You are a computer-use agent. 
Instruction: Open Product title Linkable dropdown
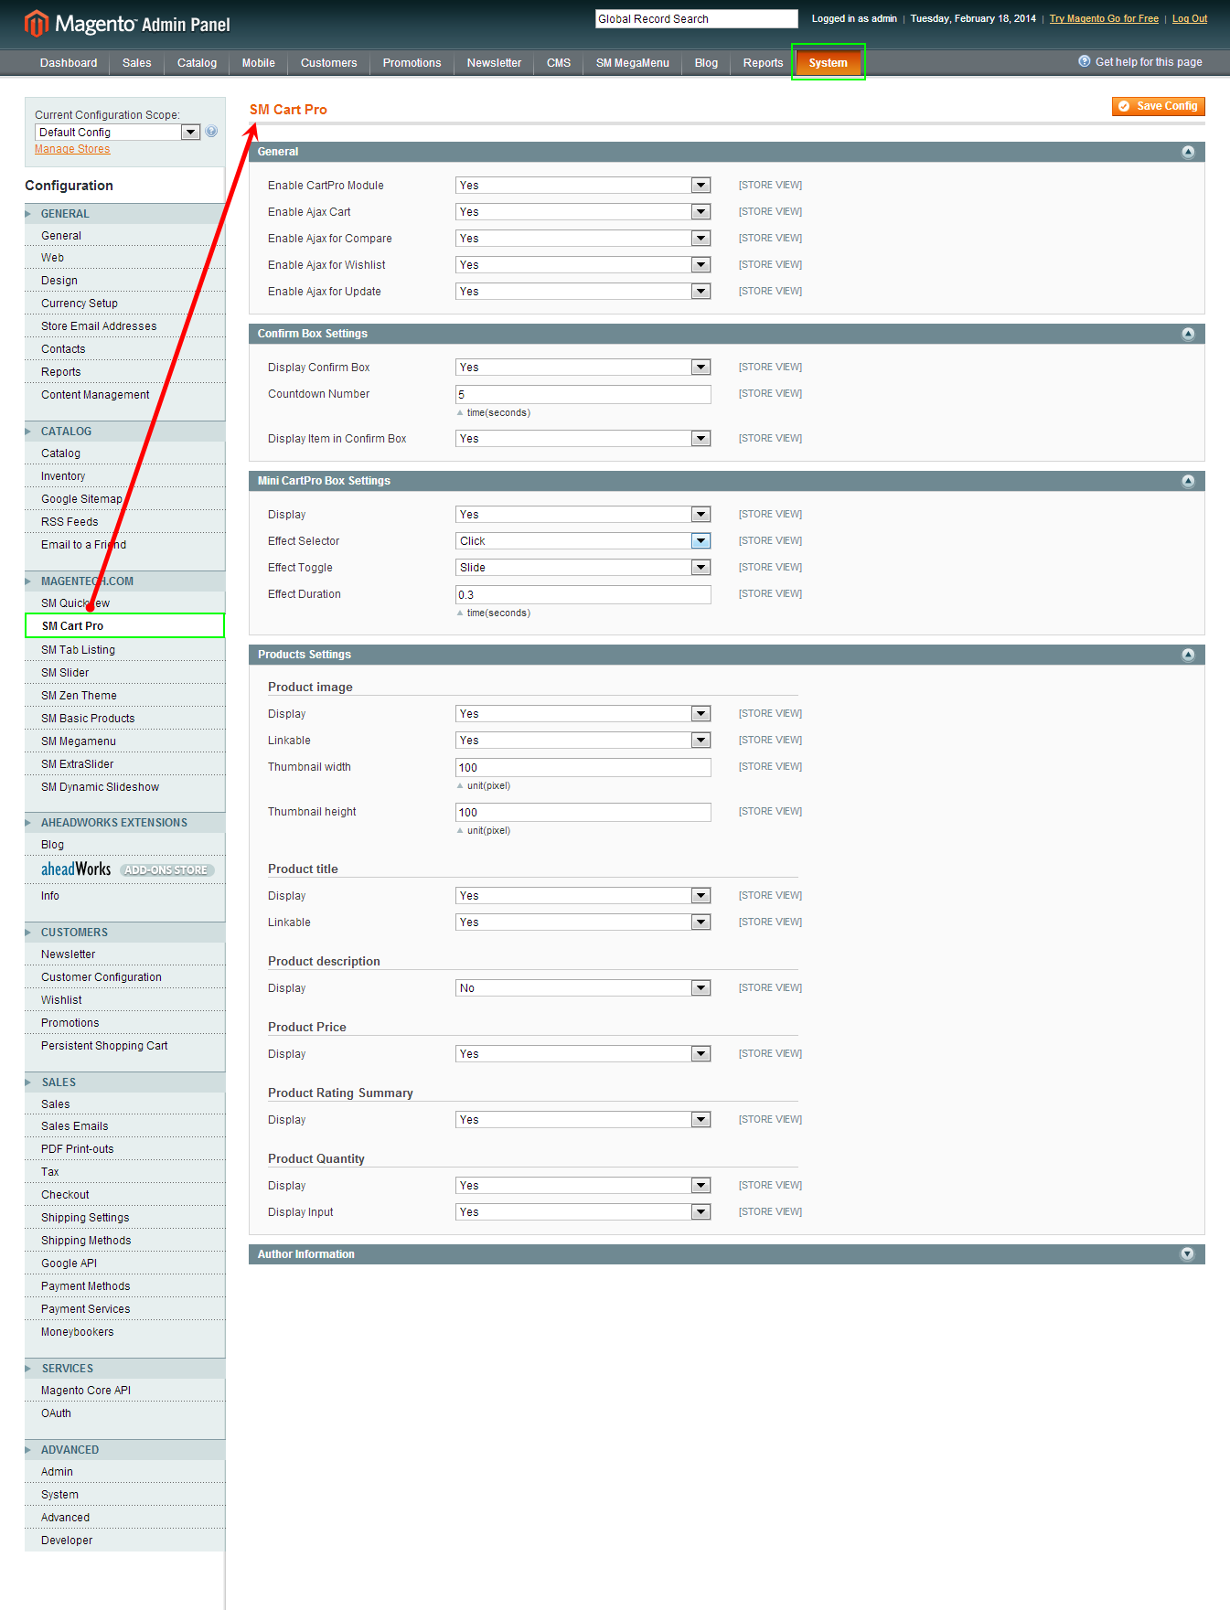[583, 922]
